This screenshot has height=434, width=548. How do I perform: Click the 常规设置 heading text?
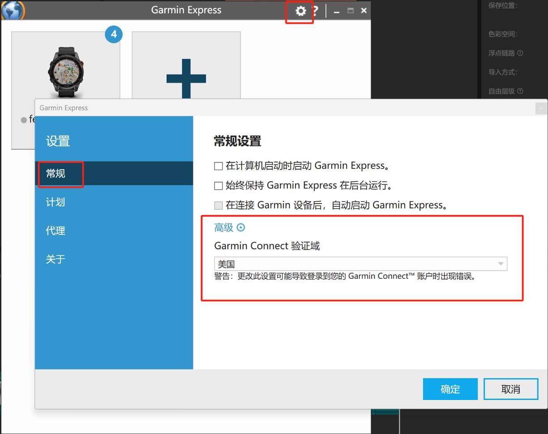(x=237, y=141)
